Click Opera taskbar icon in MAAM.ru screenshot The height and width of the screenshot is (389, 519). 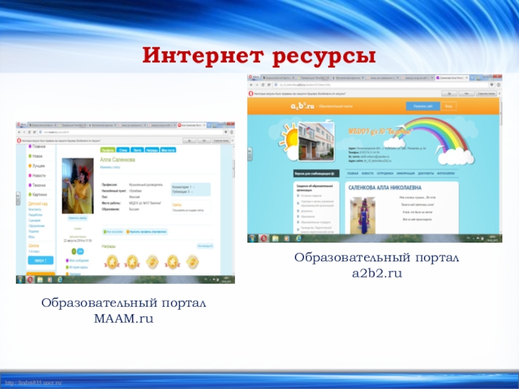coord(30,279)
